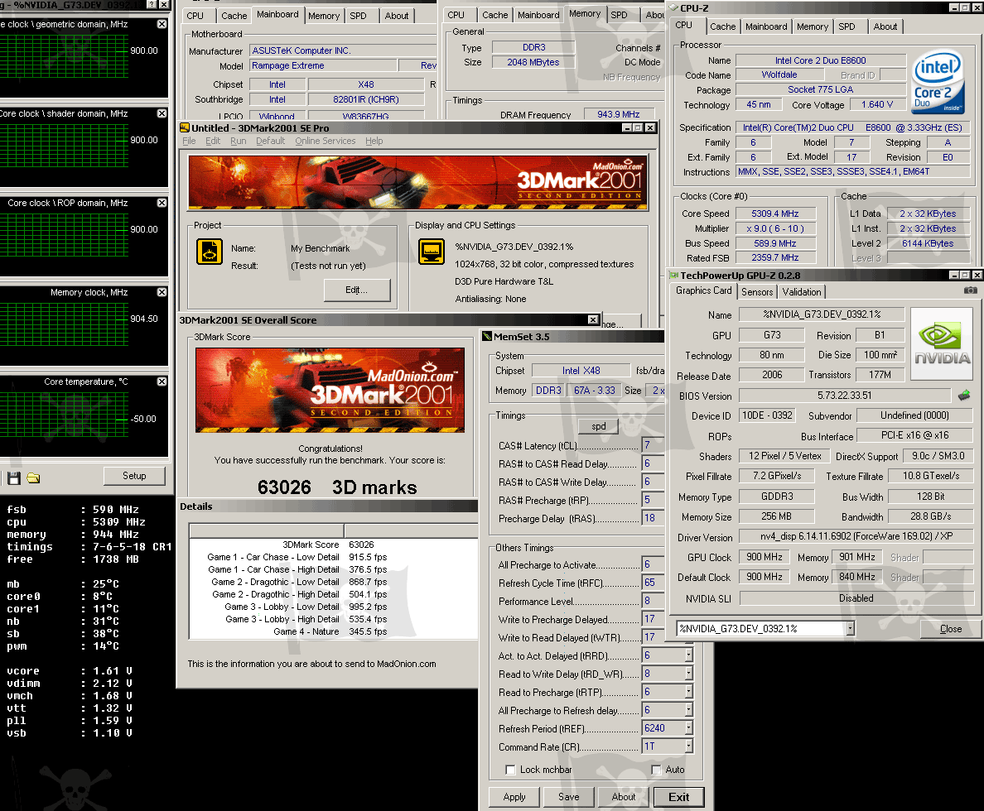The width and height of the screenshot is (984, 811).
Task: Open the Command Rate (CR) dropdown
Action: tap(689, 746)
